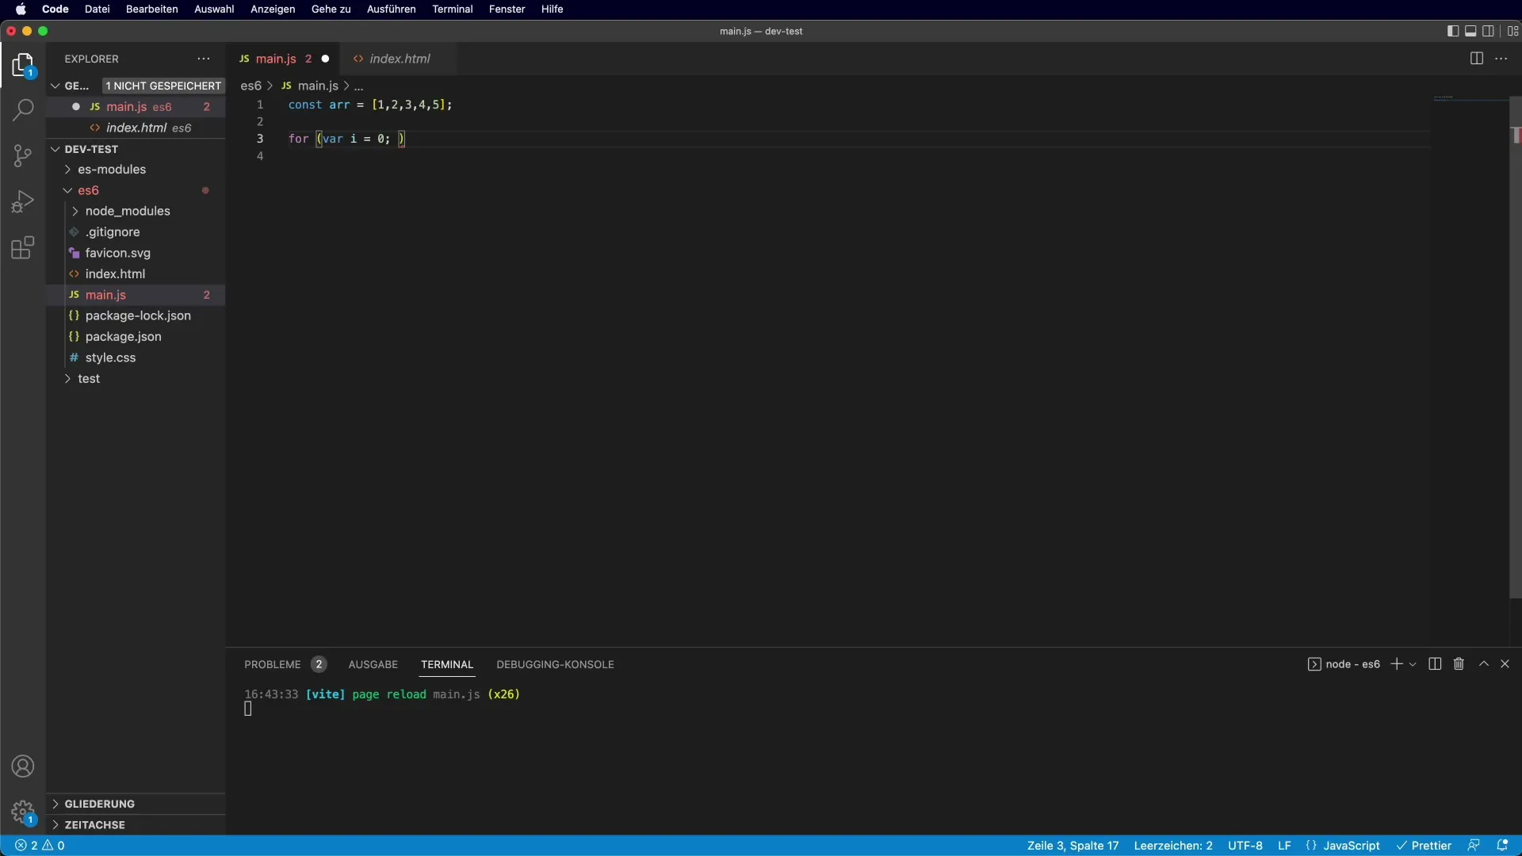Open errors and warnings status indicator
The image size is (1522, 856).
(x=40, y=846)
